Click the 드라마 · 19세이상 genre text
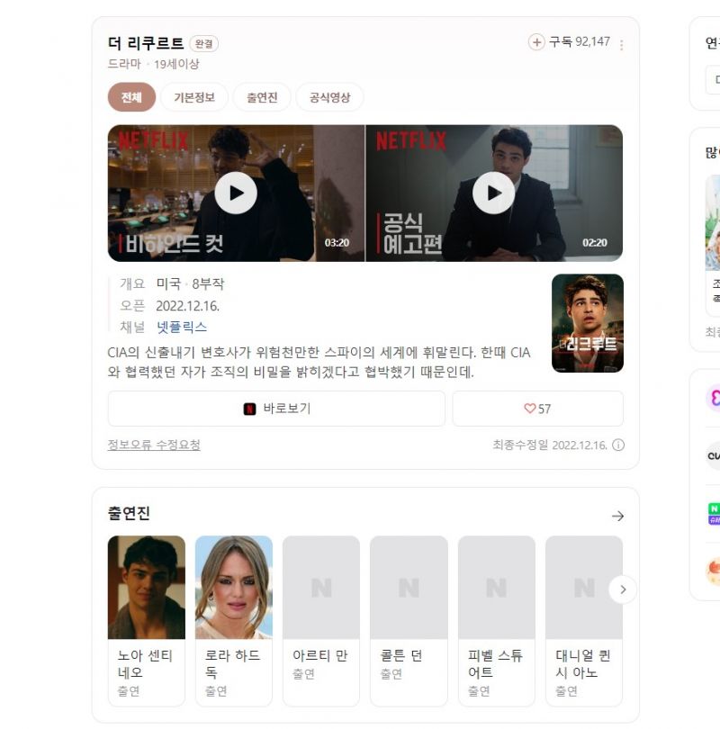Viewport: 720px width, 729px height. point(153,64)
